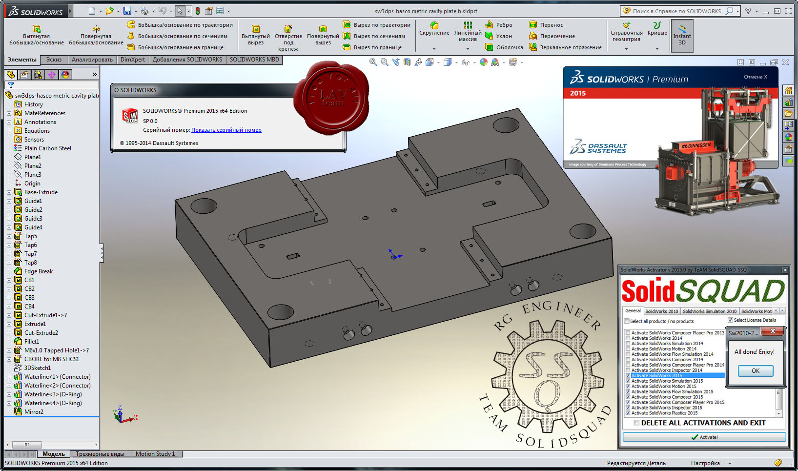This screenshot has width=798, height=471.
Task: Select the Edge Break feature
Action: pyautogui.click(x=39, y=271)
